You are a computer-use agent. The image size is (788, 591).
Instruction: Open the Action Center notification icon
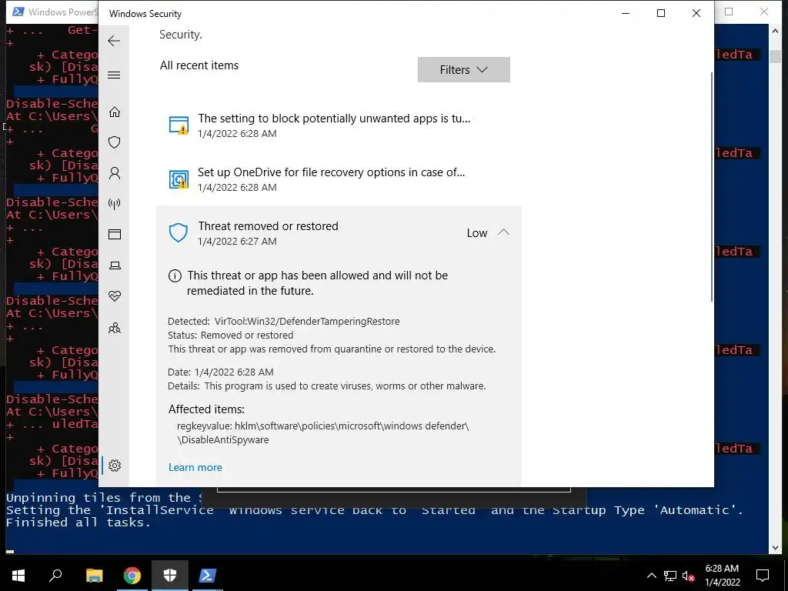coord(763,576)
